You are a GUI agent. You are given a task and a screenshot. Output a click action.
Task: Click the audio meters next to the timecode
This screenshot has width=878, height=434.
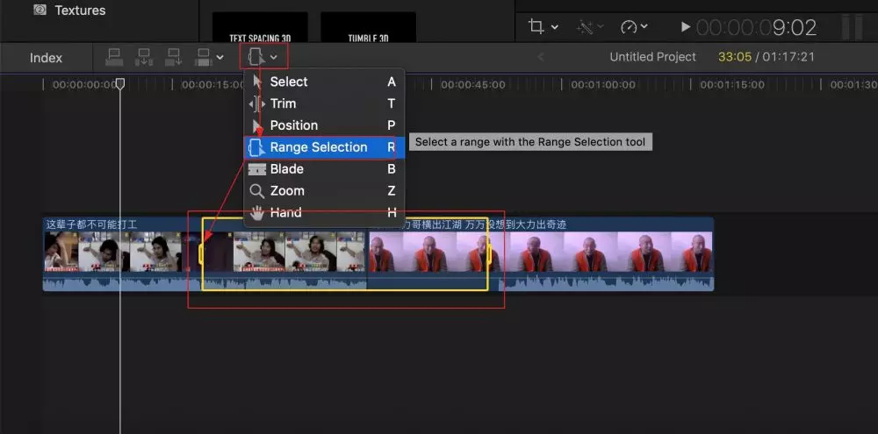click(852, 27)
